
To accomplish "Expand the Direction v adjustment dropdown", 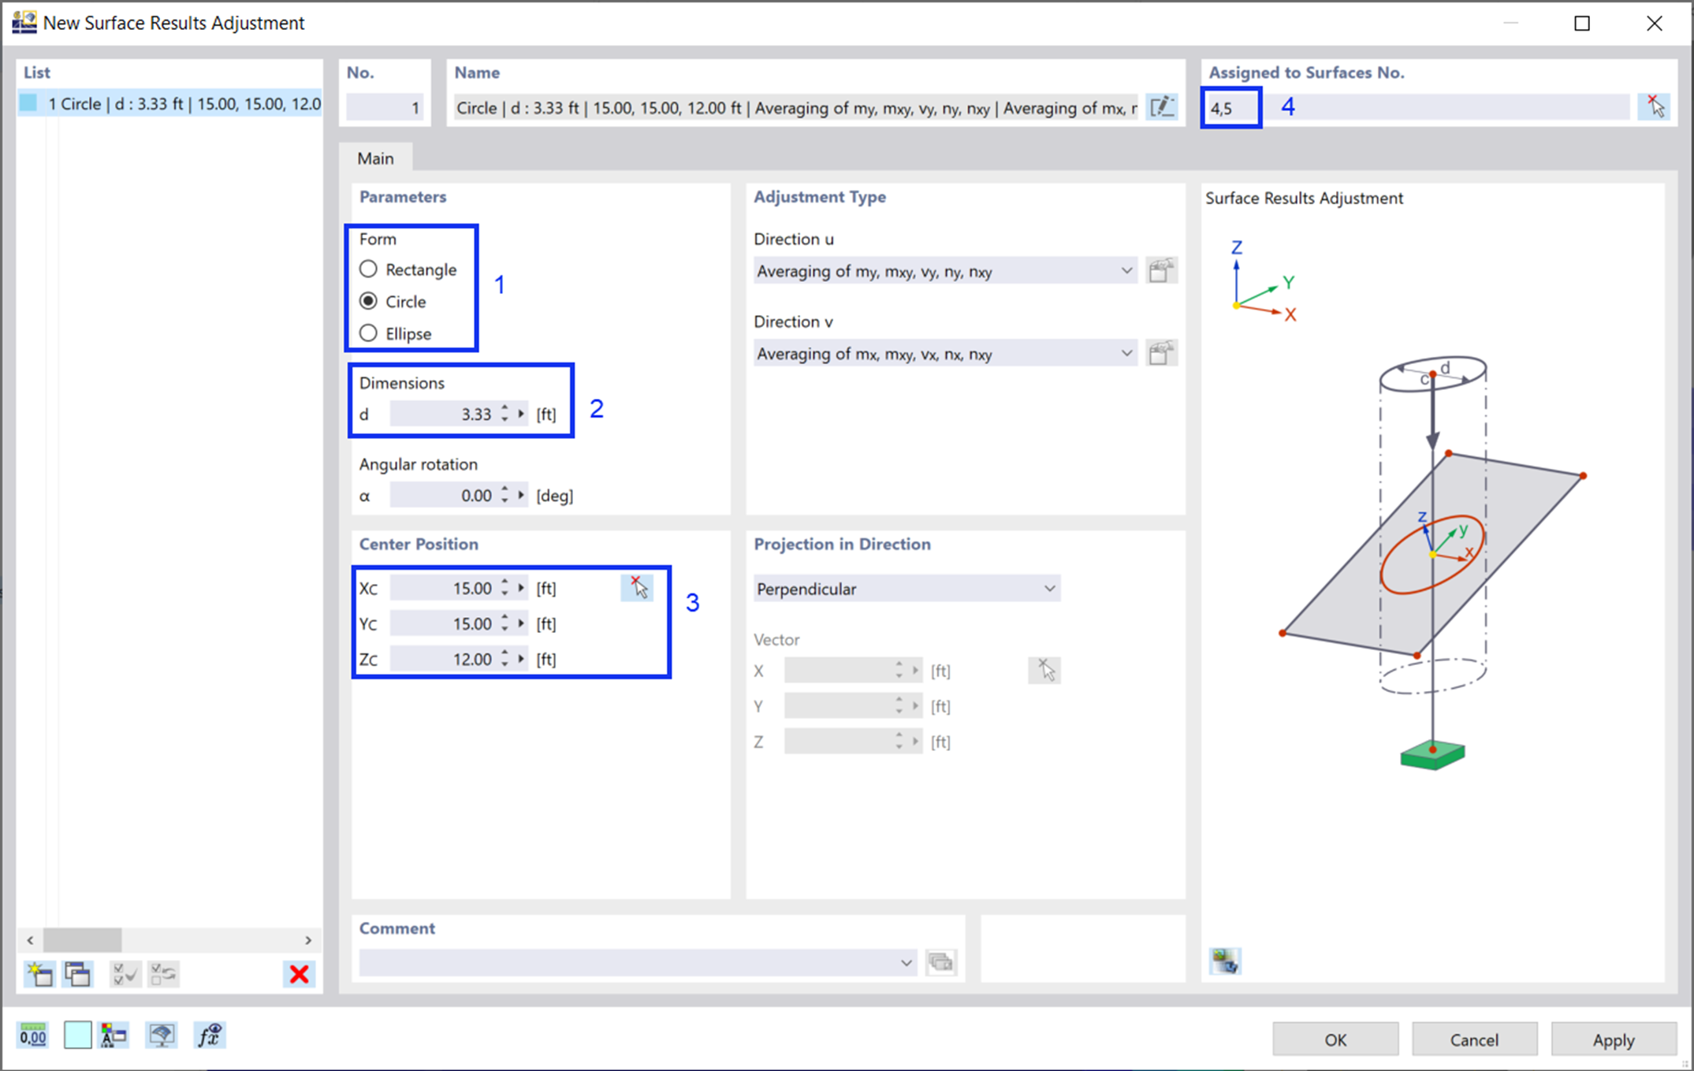I will click(x=1119, y=355).
